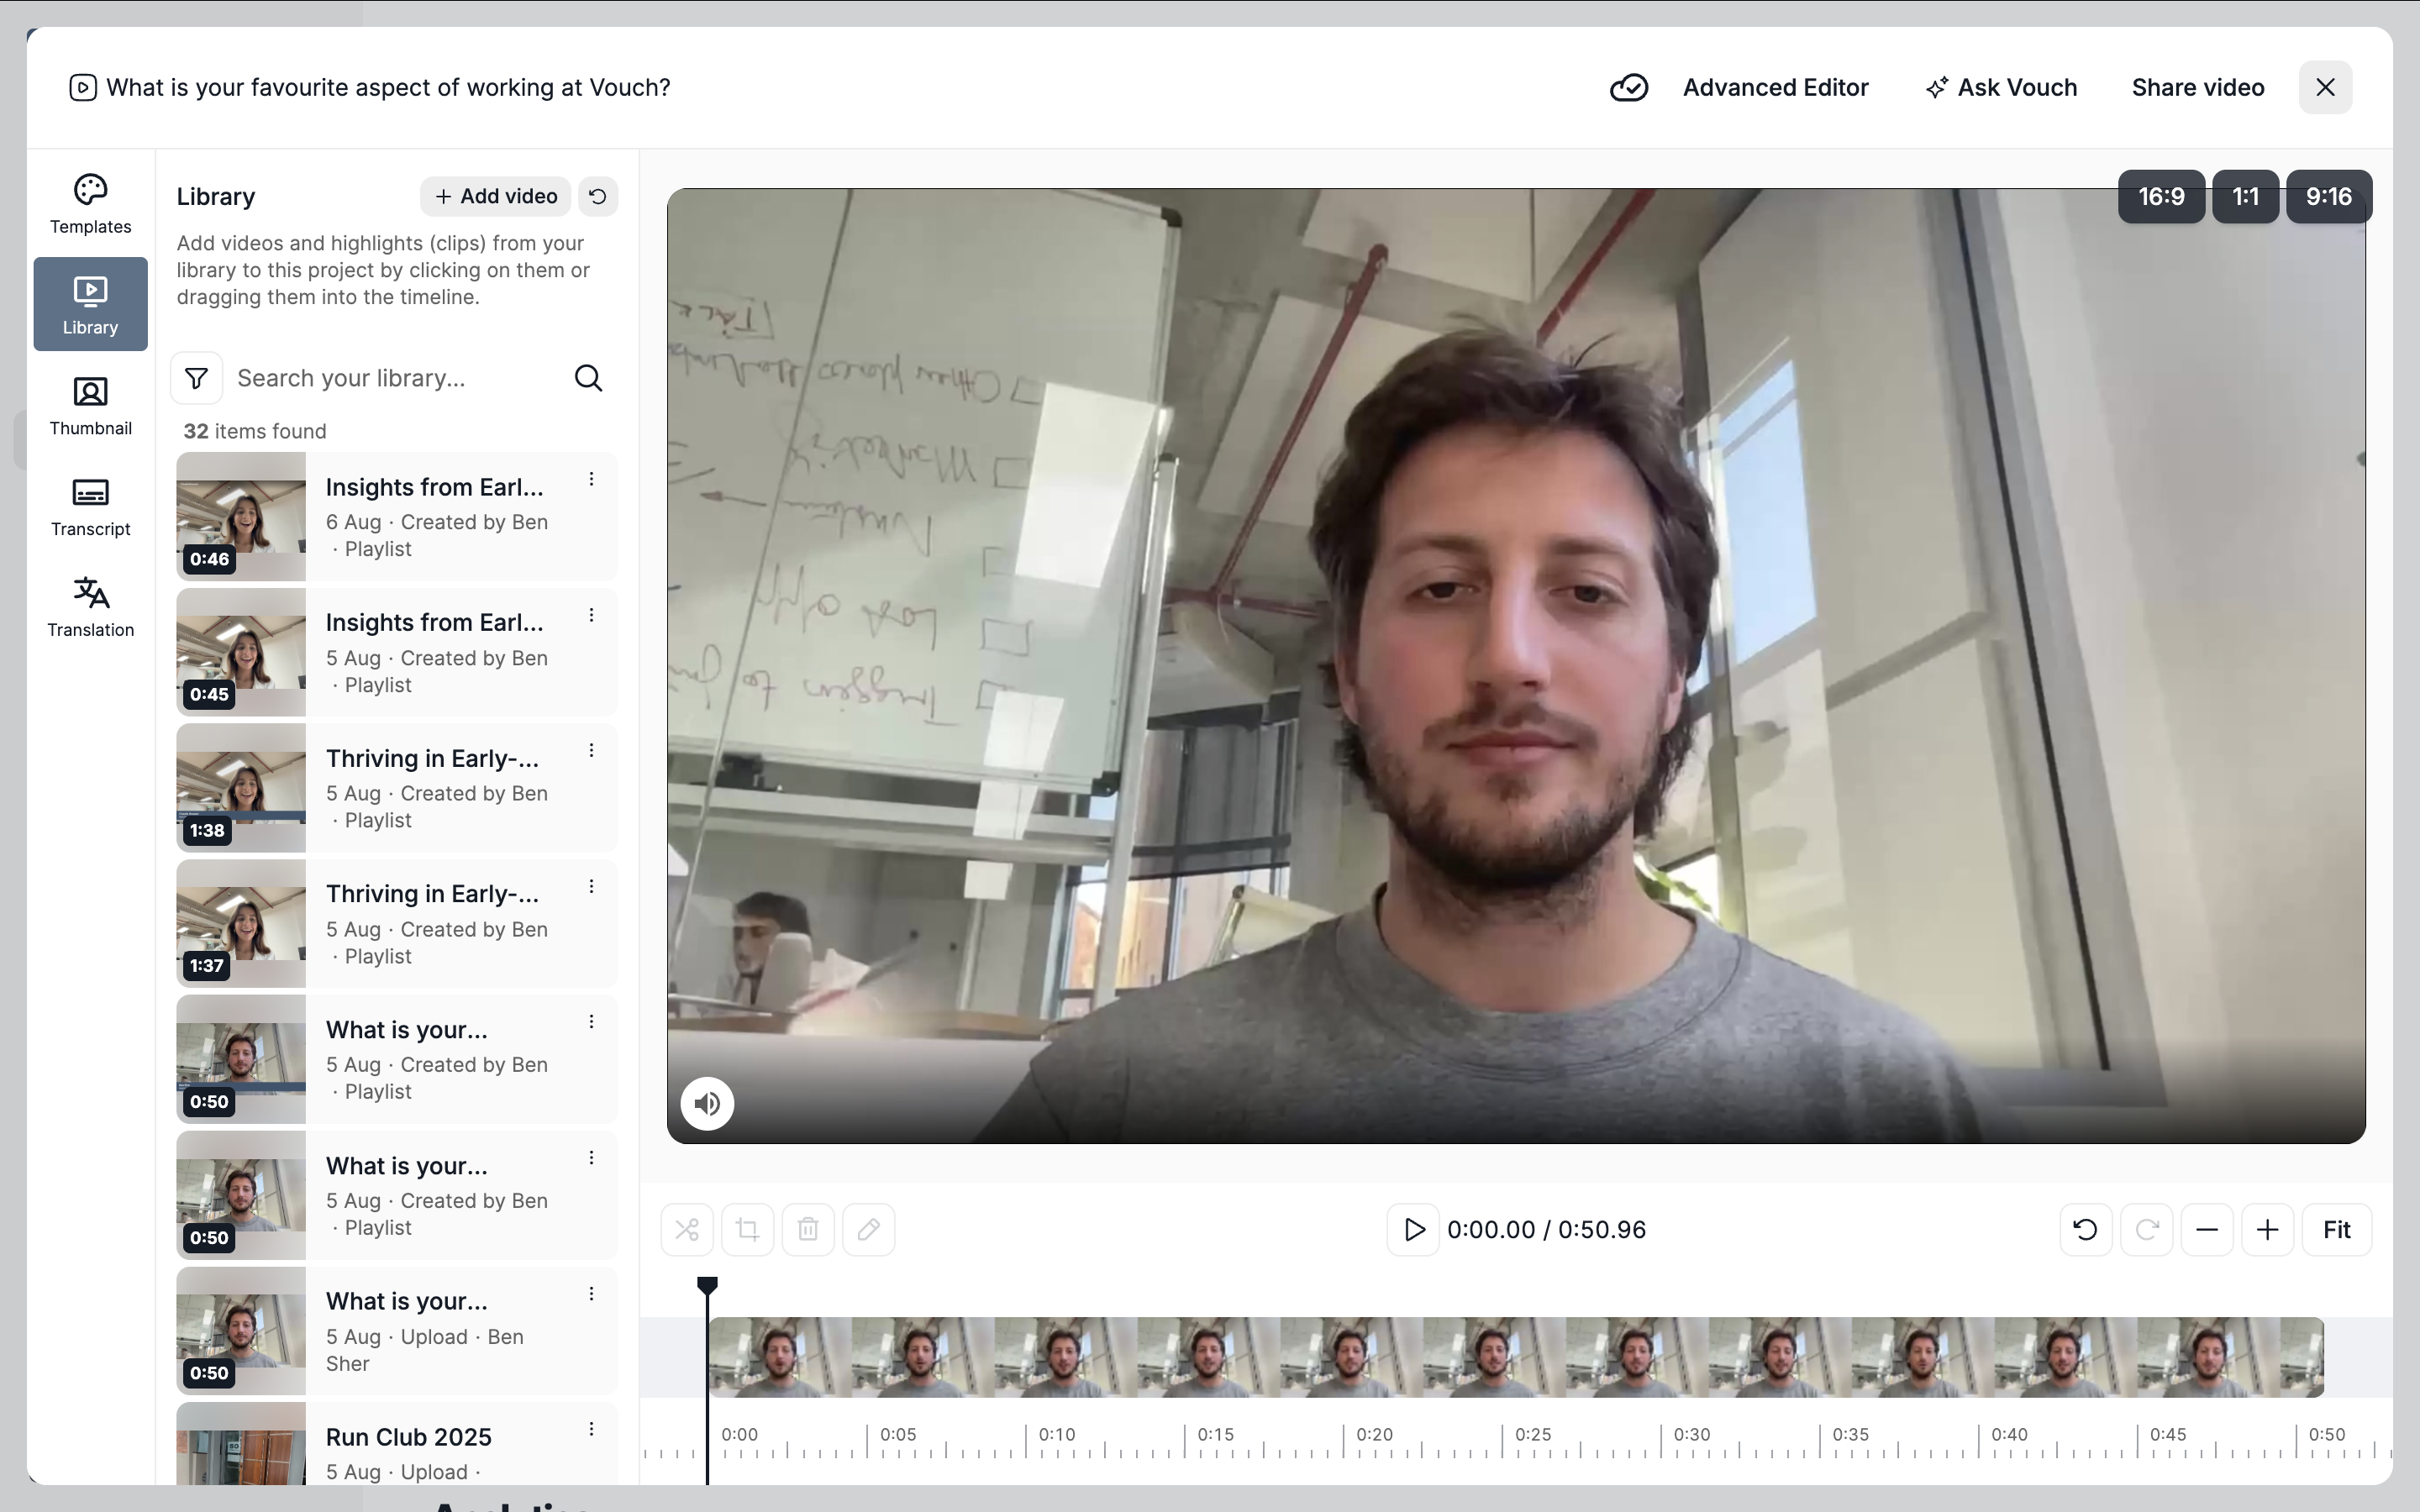Fit the timeline to view
Screen dimensions: 2420x1512
[2337, 1230]
